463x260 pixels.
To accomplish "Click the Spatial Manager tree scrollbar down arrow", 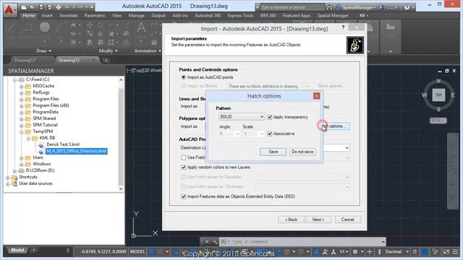I will [121, 188].
